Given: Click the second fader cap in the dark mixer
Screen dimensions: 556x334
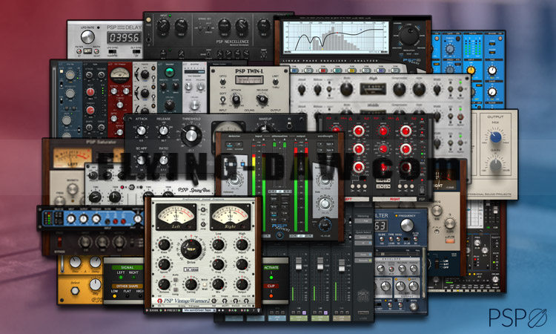Looking at the screenshot, I should 320,264.
